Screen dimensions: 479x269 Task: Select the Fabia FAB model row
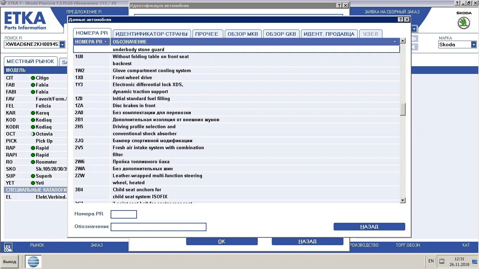pyautogui.click(x=35, y=85)
